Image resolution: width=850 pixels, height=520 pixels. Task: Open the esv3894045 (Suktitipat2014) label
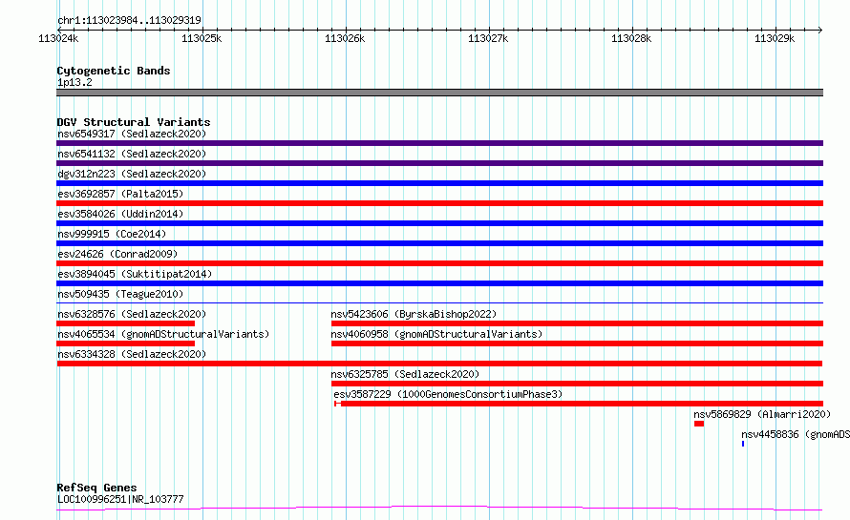[x=135, y=274]
